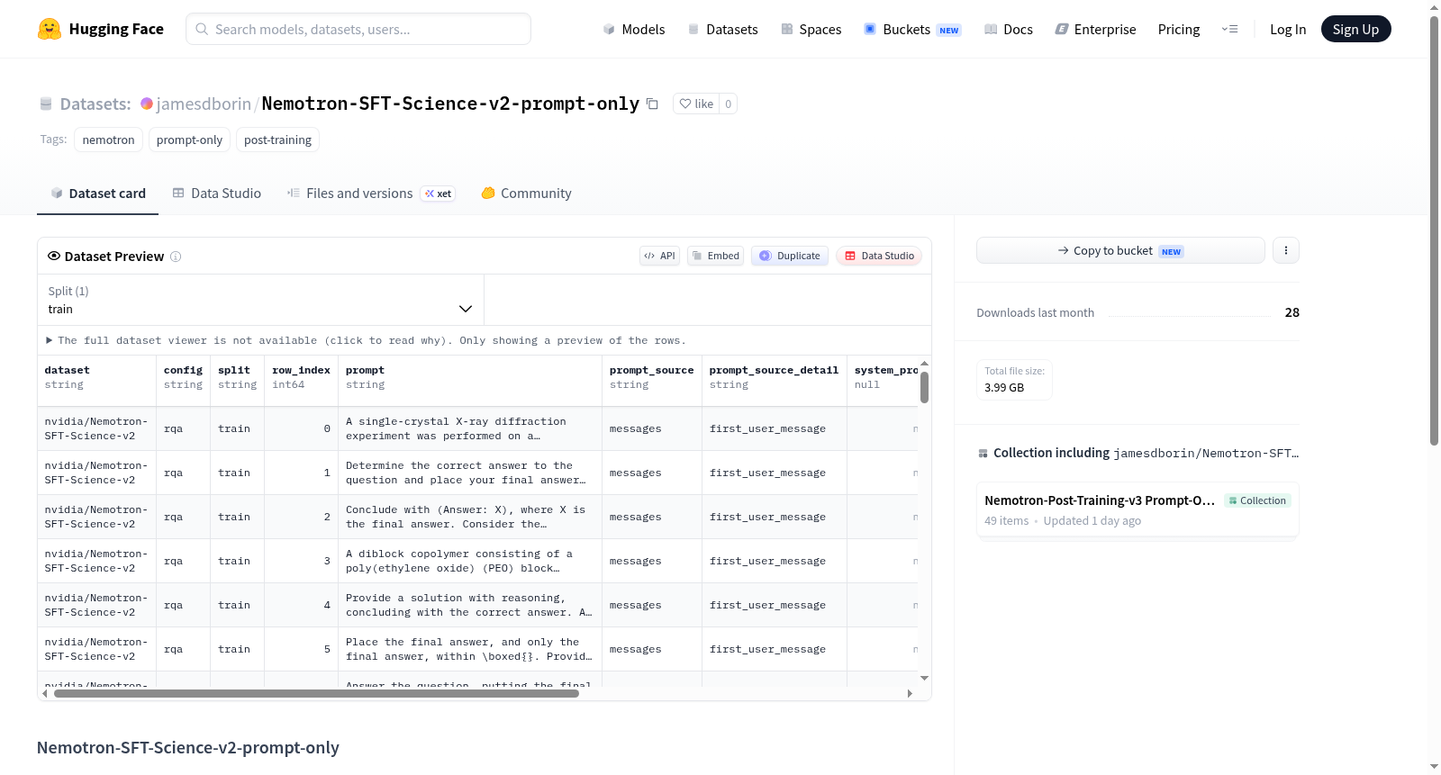Expand the full dataset viewer notice

366,340
